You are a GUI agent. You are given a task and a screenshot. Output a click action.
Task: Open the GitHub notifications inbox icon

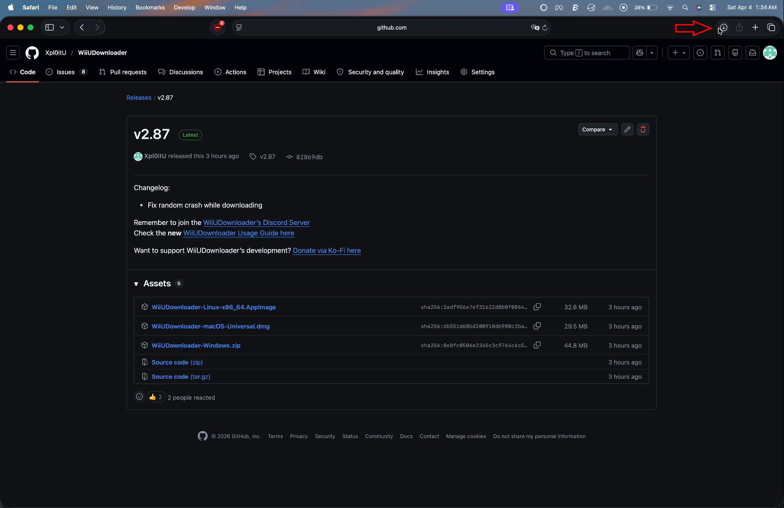(752, 53)
